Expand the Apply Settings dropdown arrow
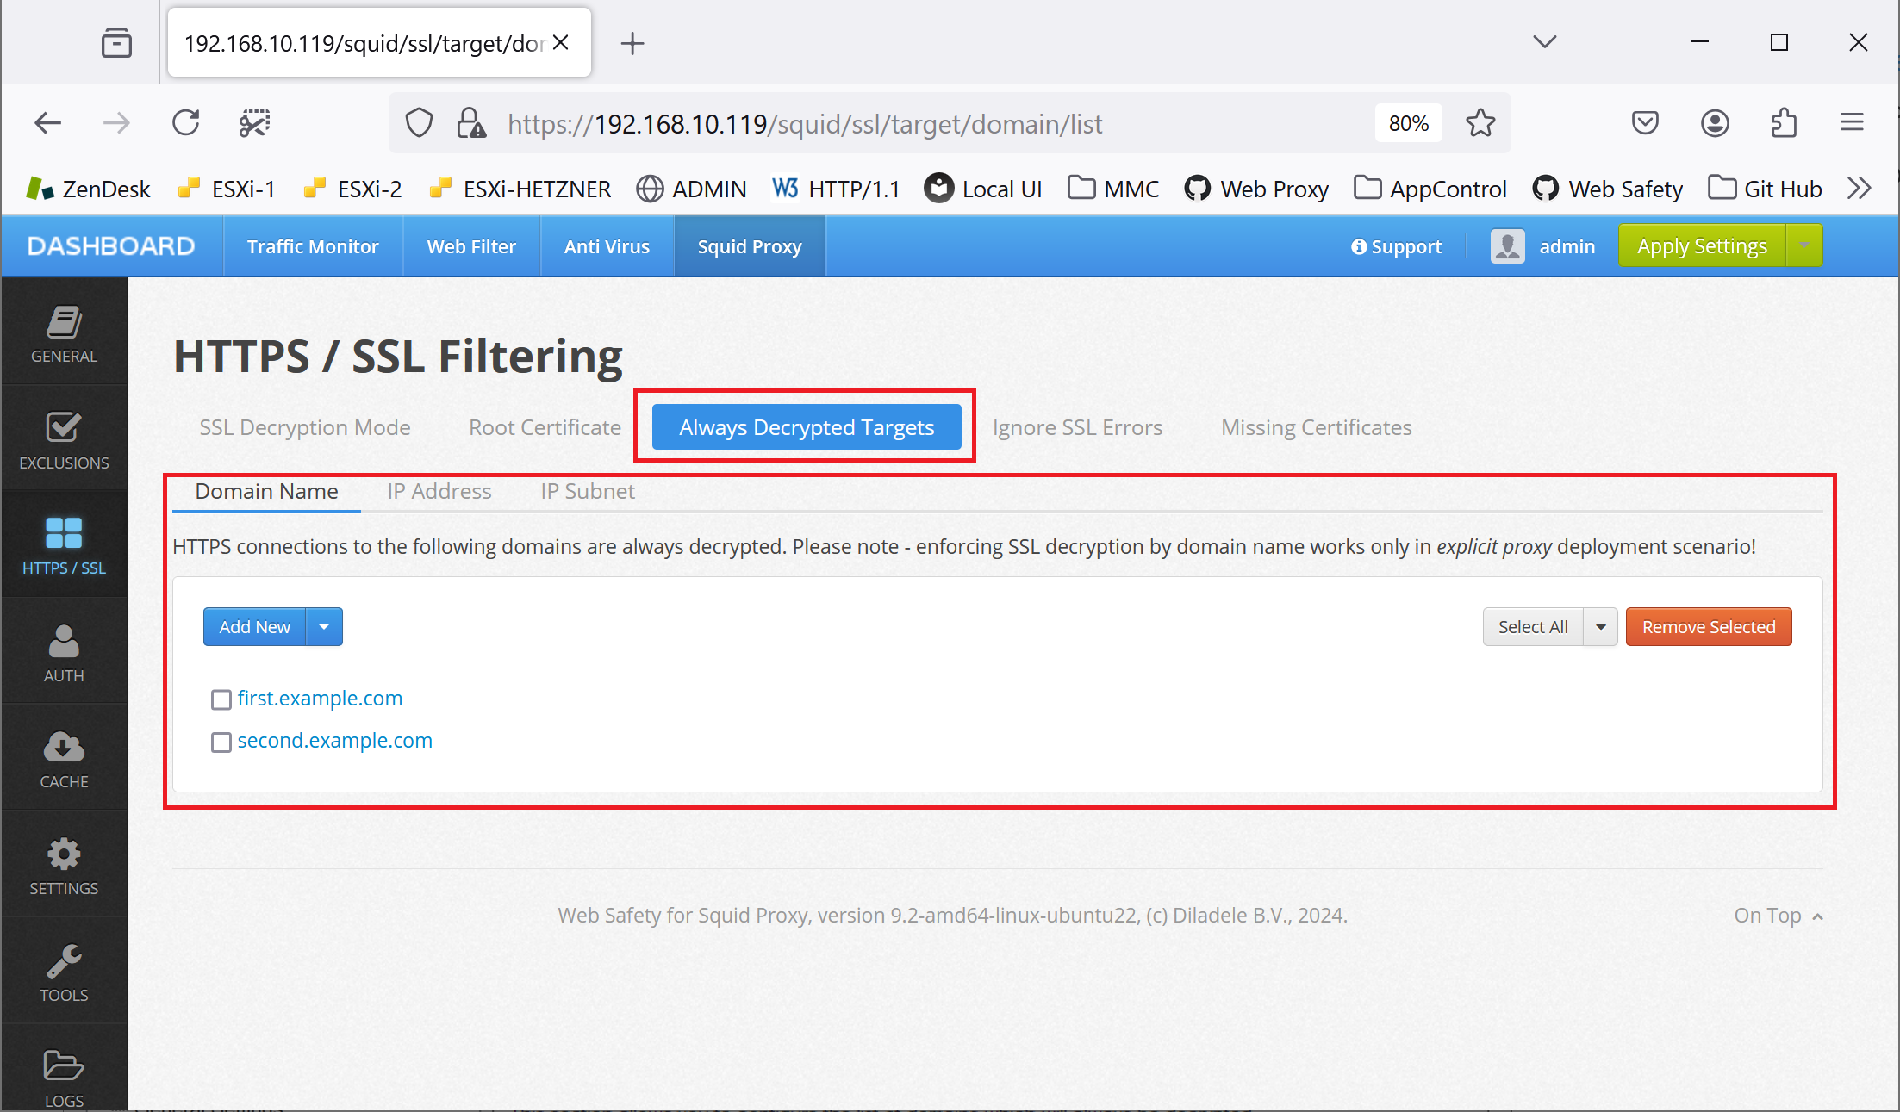Viewport: 1900px width, 1112px height. coord(1804,245)
